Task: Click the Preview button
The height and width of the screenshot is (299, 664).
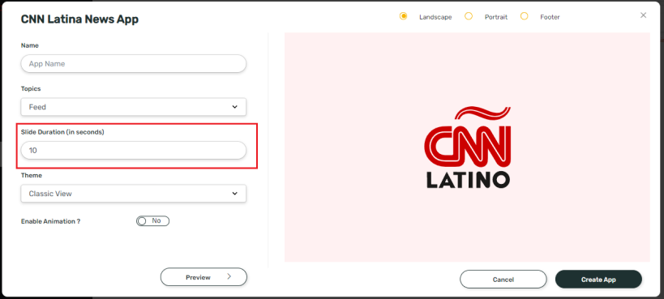Action: pos(203,277)
